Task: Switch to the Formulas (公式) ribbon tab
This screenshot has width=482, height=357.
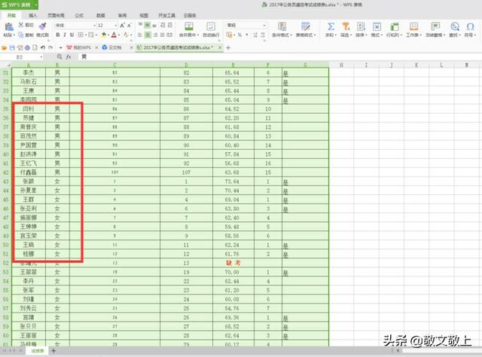Action: (79, 15)
